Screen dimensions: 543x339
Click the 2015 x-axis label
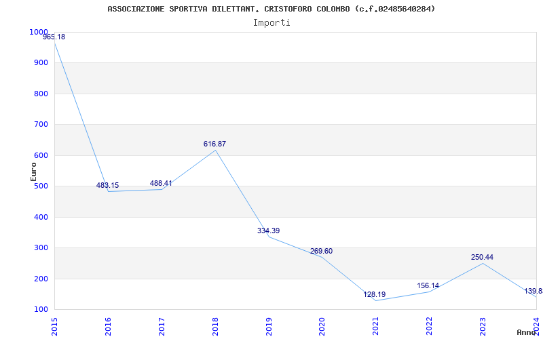point(54,326)
